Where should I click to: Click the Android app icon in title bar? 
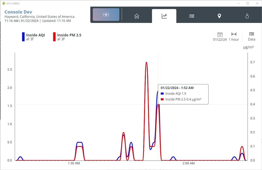[4, 3]
